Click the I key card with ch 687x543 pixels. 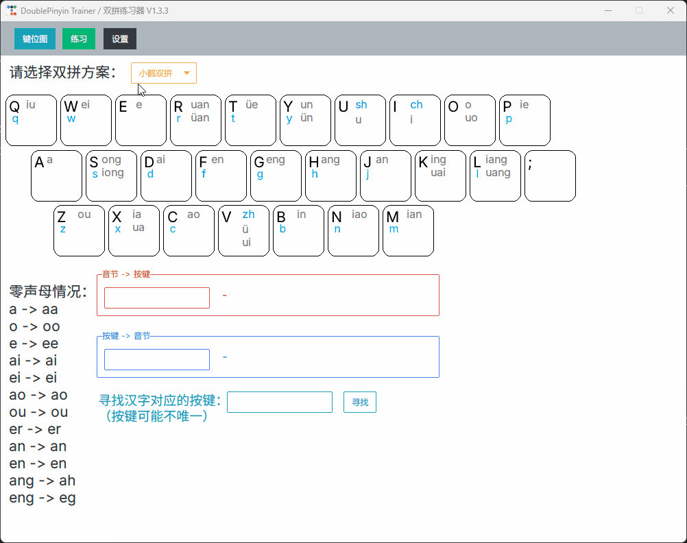click(415, 121)
